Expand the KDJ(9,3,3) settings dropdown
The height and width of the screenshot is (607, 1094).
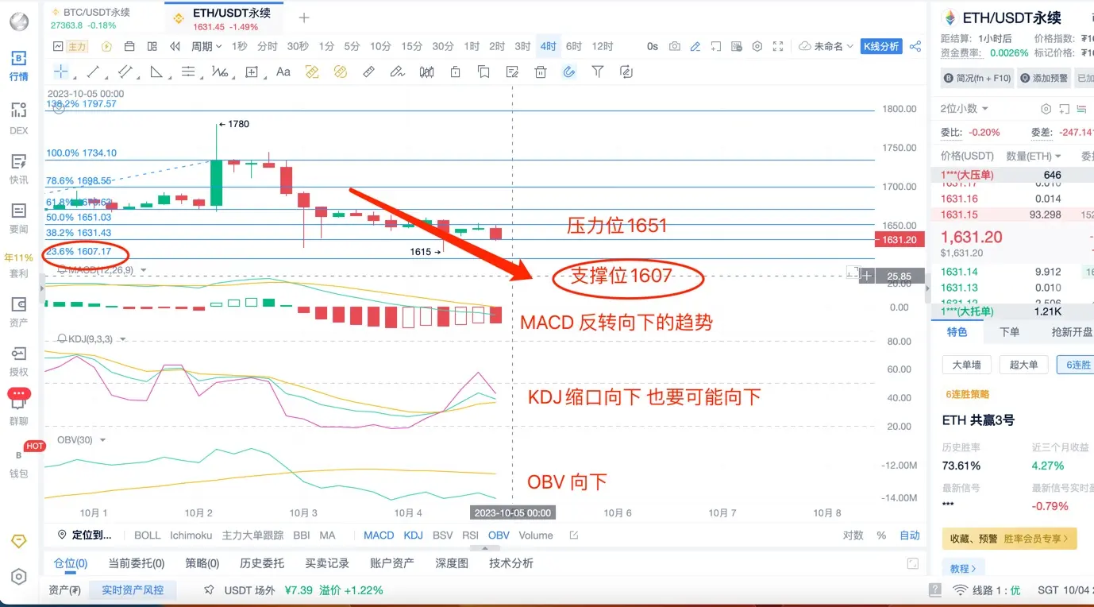point(123,338)
